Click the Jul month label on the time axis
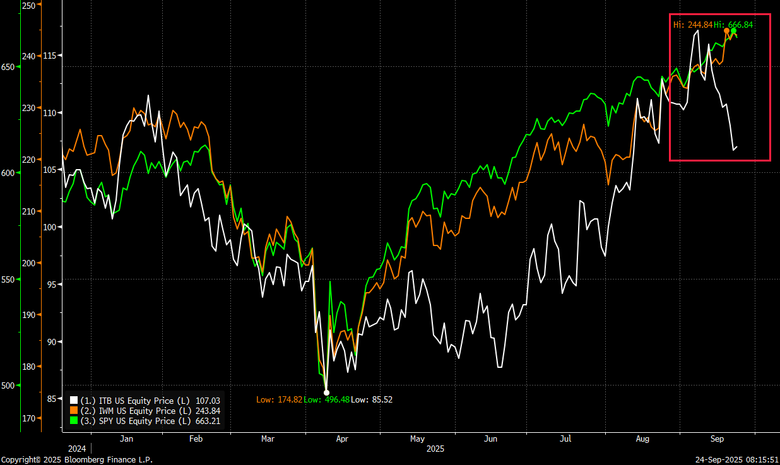 [566, 438]
